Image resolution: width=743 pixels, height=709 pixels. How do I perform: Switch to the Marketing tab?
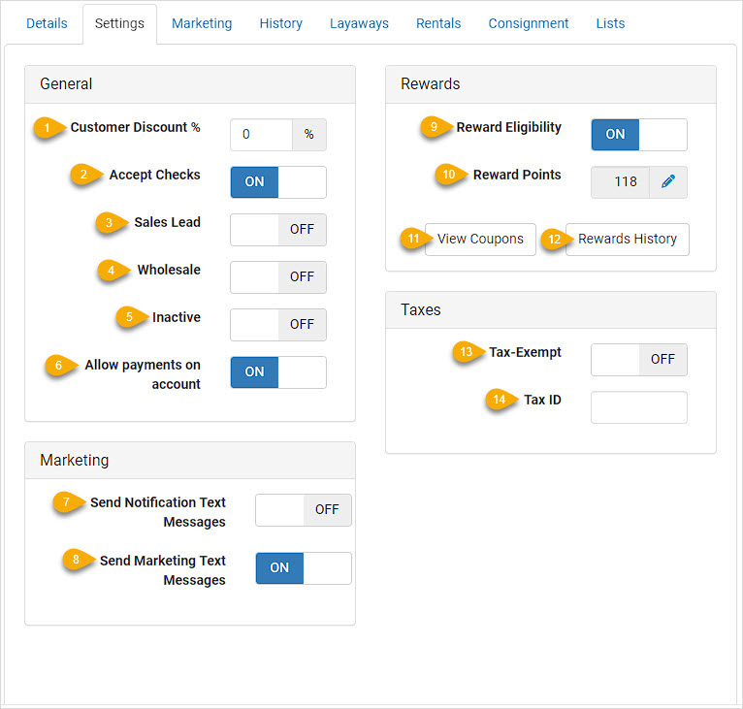(202, 23)
